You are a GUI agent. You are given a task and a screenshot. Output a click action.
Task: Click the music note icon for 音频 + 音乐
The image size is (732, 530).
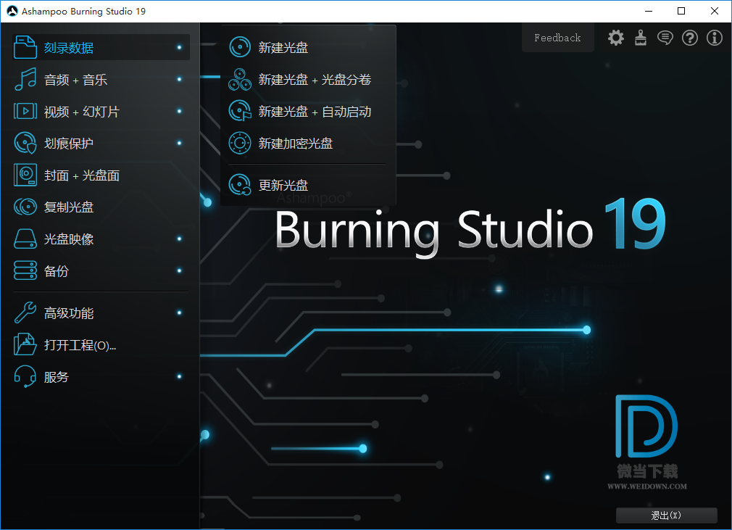point(25,79)
